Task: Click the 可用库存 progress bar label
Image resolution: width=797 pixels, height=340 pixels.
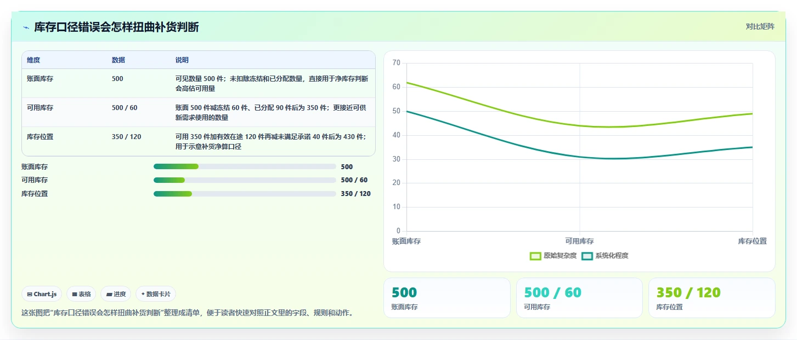Action: click(x=35, y=180)
